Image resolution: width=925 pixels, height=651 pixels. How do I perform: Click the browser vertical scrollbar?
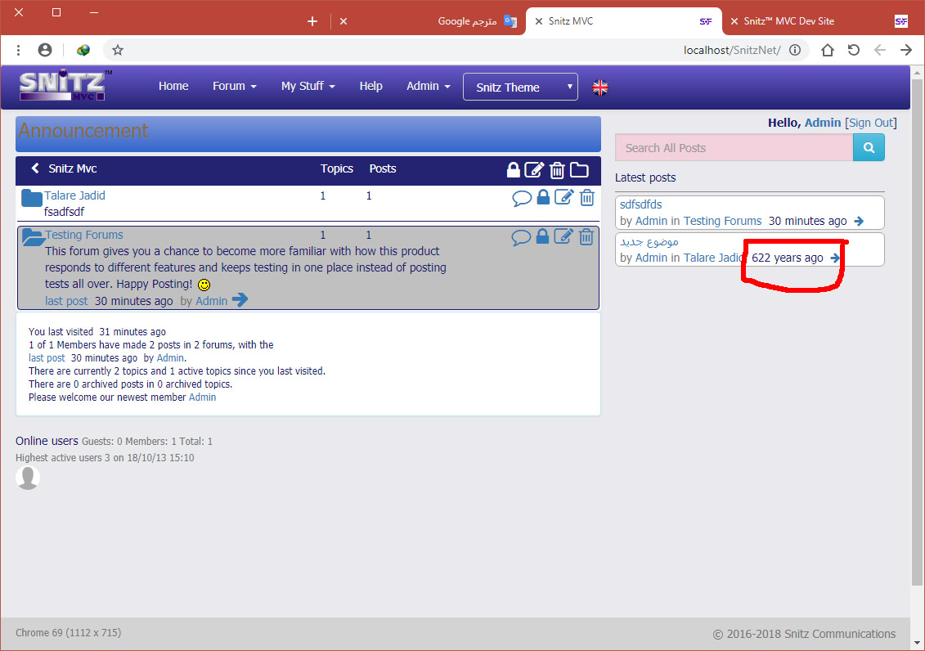[x=917, y=327]
